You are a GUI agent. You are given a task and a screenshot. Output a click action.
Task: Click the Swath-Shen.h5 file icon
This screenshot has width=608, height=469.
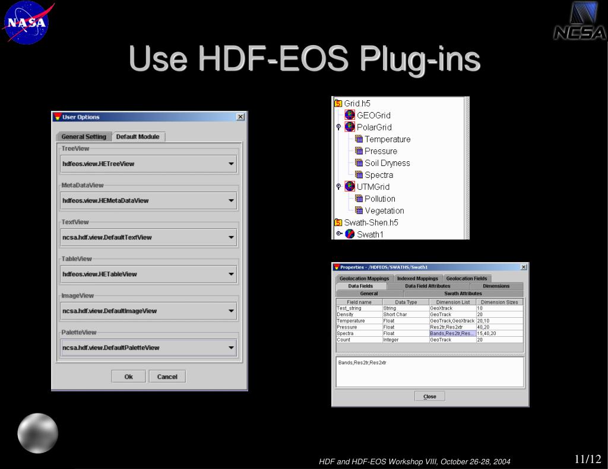pos(338,222)
